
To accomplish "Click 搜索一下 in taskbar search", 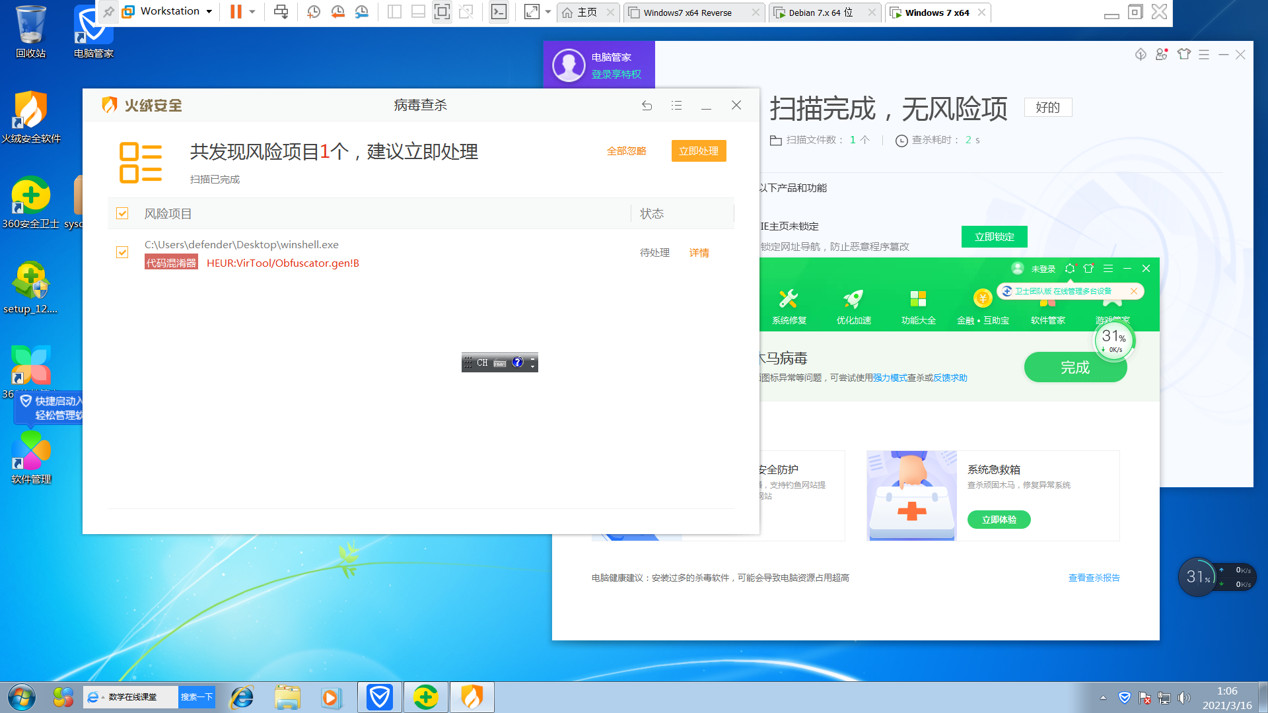I will pyautogui.click(x=197, y=697).
